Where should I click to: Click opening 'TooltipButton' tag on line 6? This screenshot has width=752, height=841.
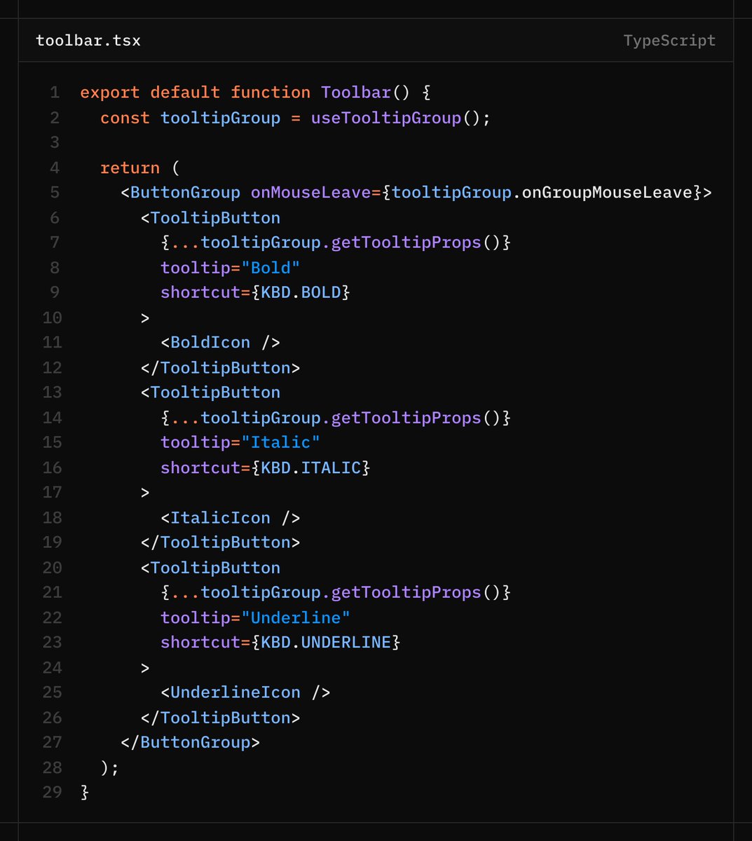click(x=215, y=218)
